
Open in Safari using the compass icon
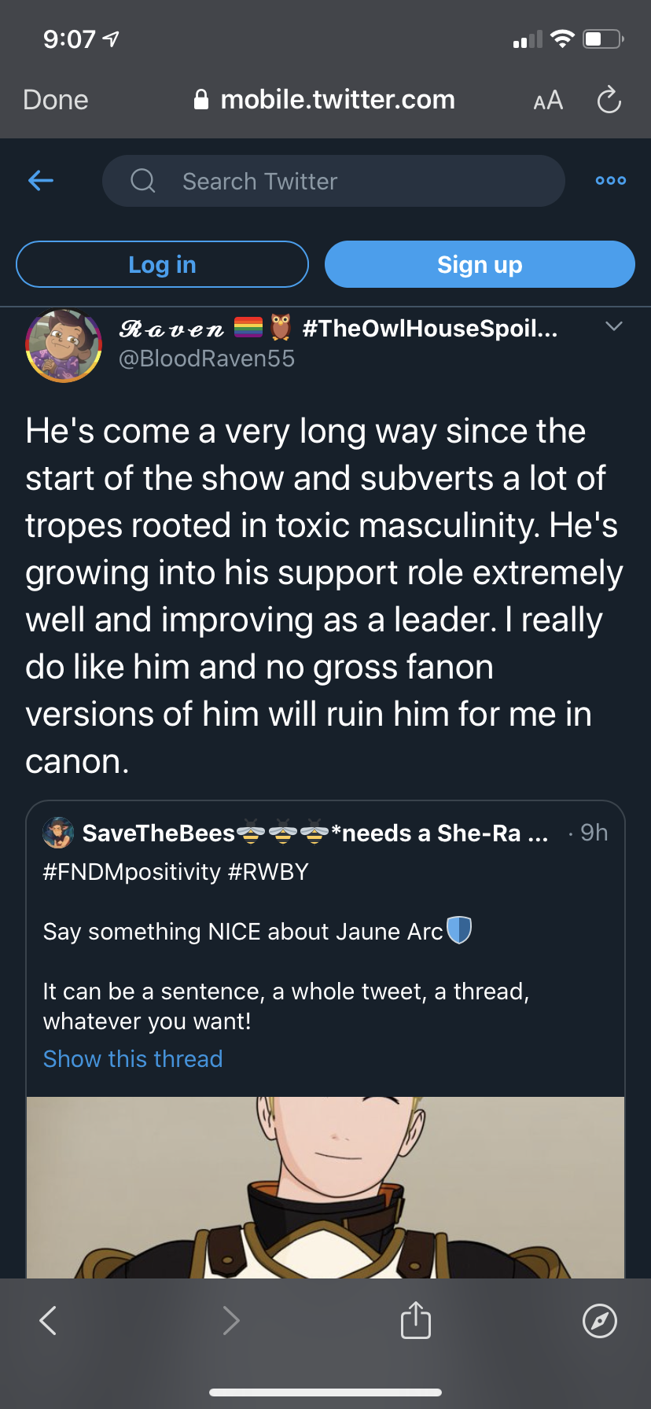coord(600,1320)
